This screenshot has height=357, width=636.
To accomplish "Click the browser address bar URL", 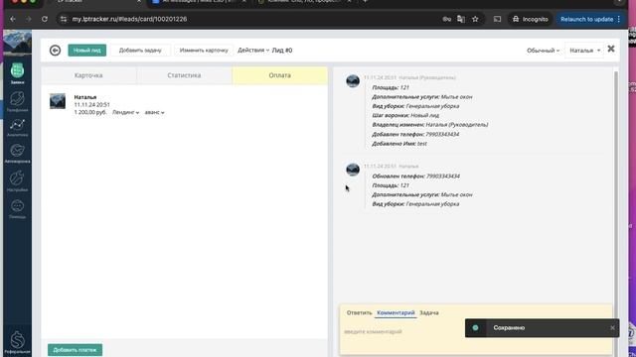I will [129, 19].
